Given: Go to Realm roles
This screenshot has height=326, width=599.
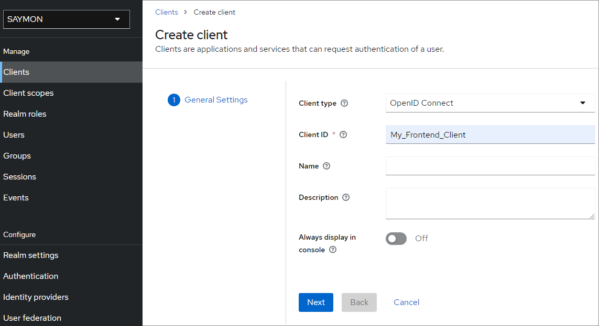Looking at the screenshot, I should [x=71, y=114].
